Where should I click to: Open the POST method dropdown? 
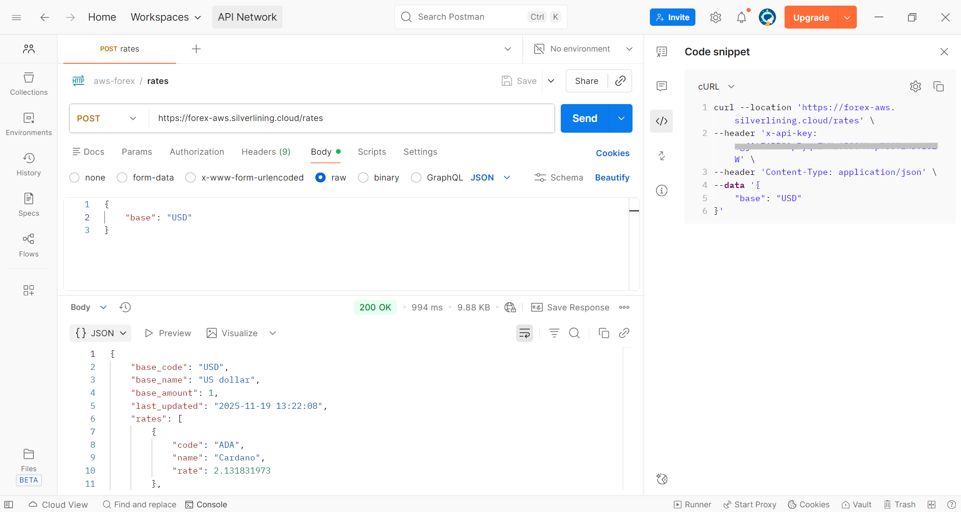pyautogui.click(x=108, y=118)
